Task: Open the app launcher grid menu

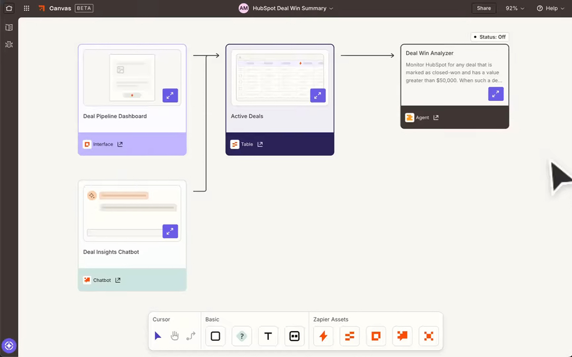Action: coord(26,8)
